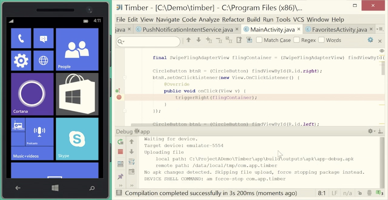Expand the left debug toolbar overflow chevron

click(120, 185)
